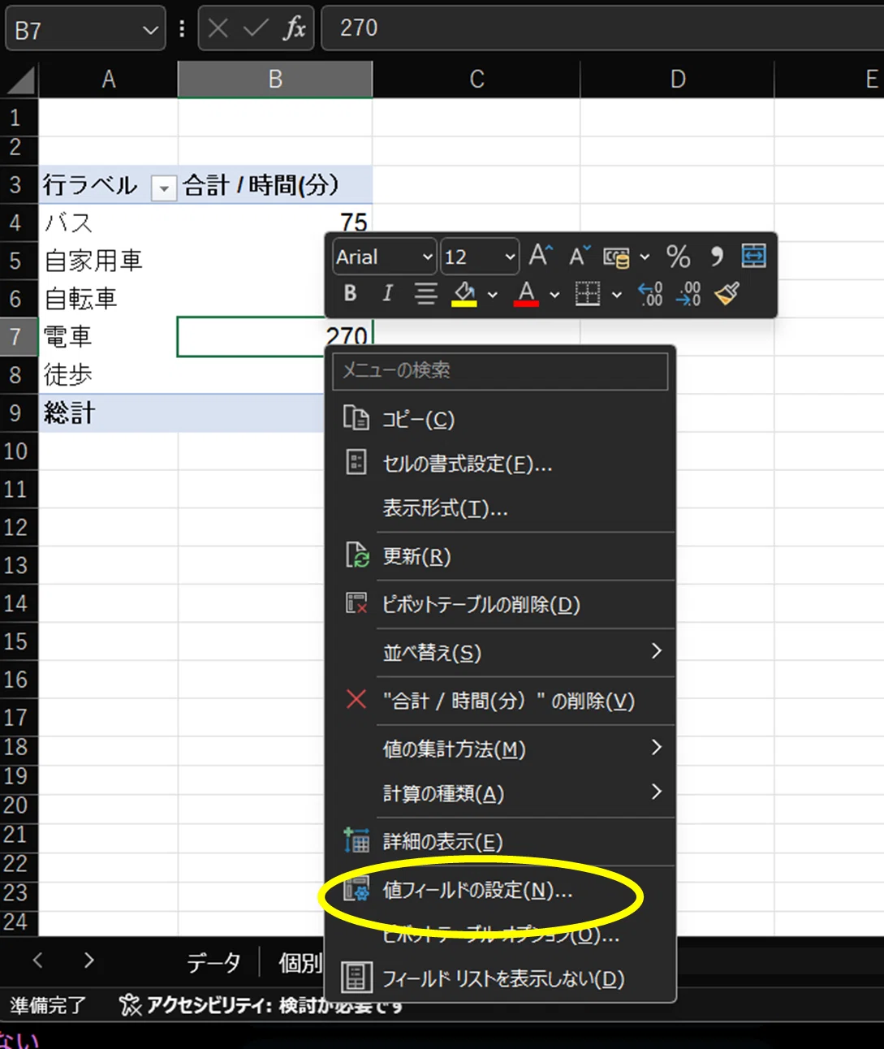Click the format painter brush icon

pos(727,293)
